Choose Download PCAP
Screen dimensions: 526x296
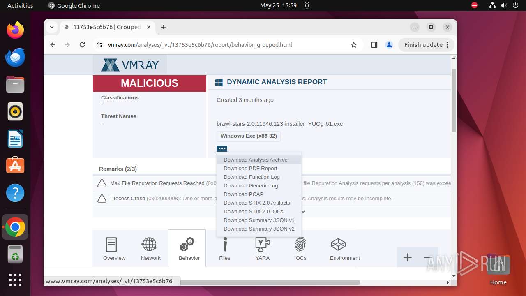pos(259,194)
